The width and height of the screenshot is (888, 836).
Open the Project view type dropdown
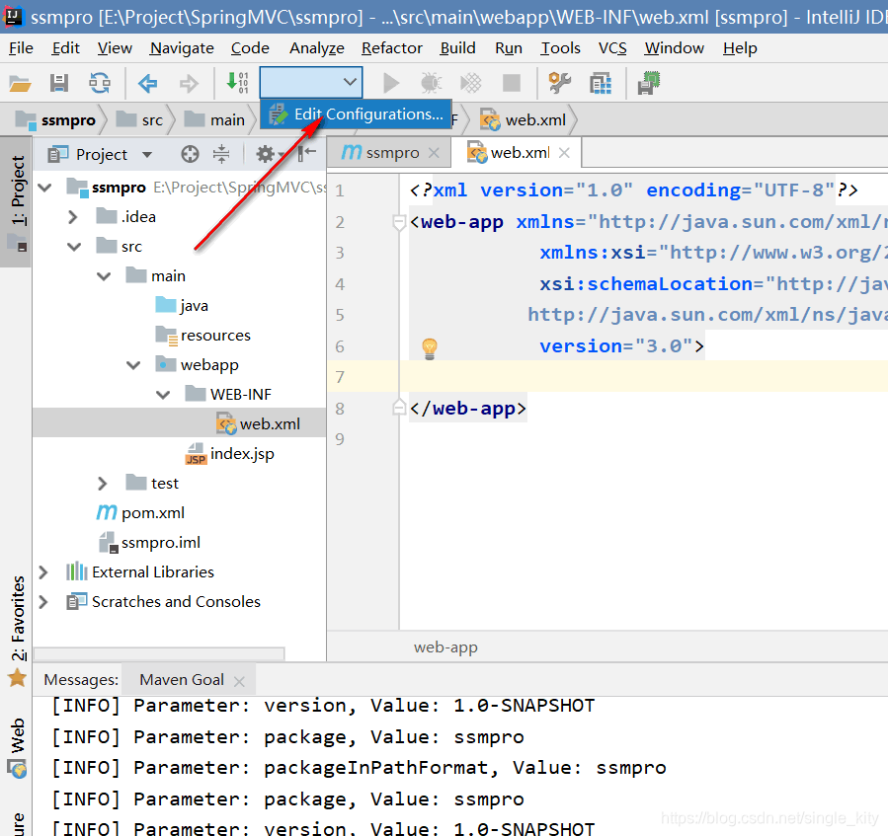point(146,155)
